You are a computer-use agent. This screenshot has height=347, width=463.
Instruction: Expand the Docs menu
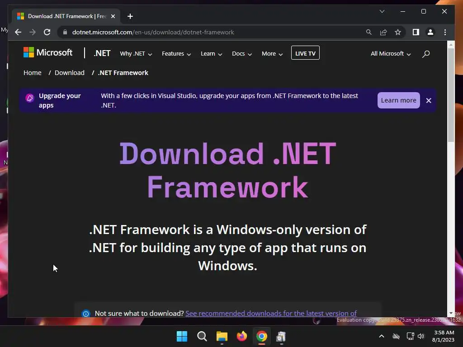242,54
